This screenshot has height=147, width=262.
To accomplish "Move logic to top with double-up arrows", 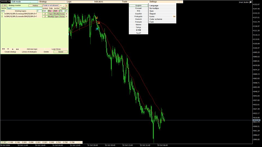I will pyautogui.click(x=17, y=49).
